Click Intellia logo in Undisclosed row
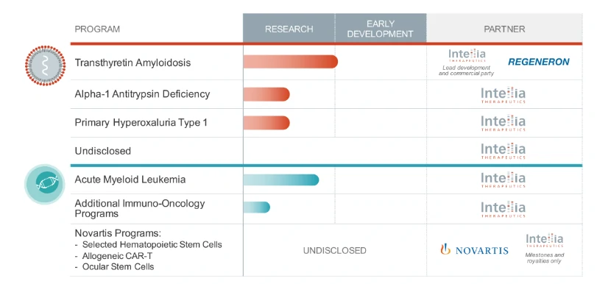The image size is (597, 284). [503, 151]
